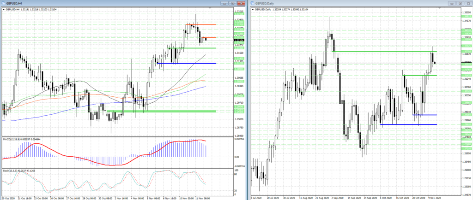Activate the GBPUSD,H4 title bar
This screenshot has width=473, height=200.
(x=115, y=3)
